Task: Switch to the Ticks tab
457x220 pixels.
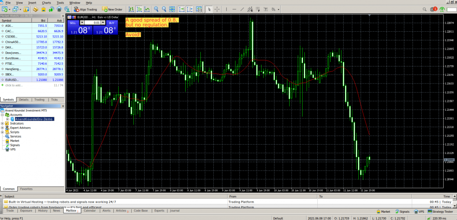Action: pos(54,100)
